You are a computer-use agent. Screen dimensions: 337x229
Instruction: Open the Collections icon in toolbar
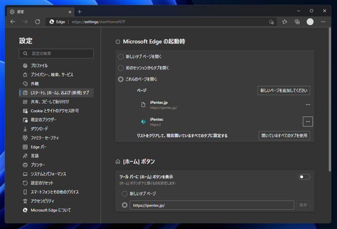click(x=297, y=22)
